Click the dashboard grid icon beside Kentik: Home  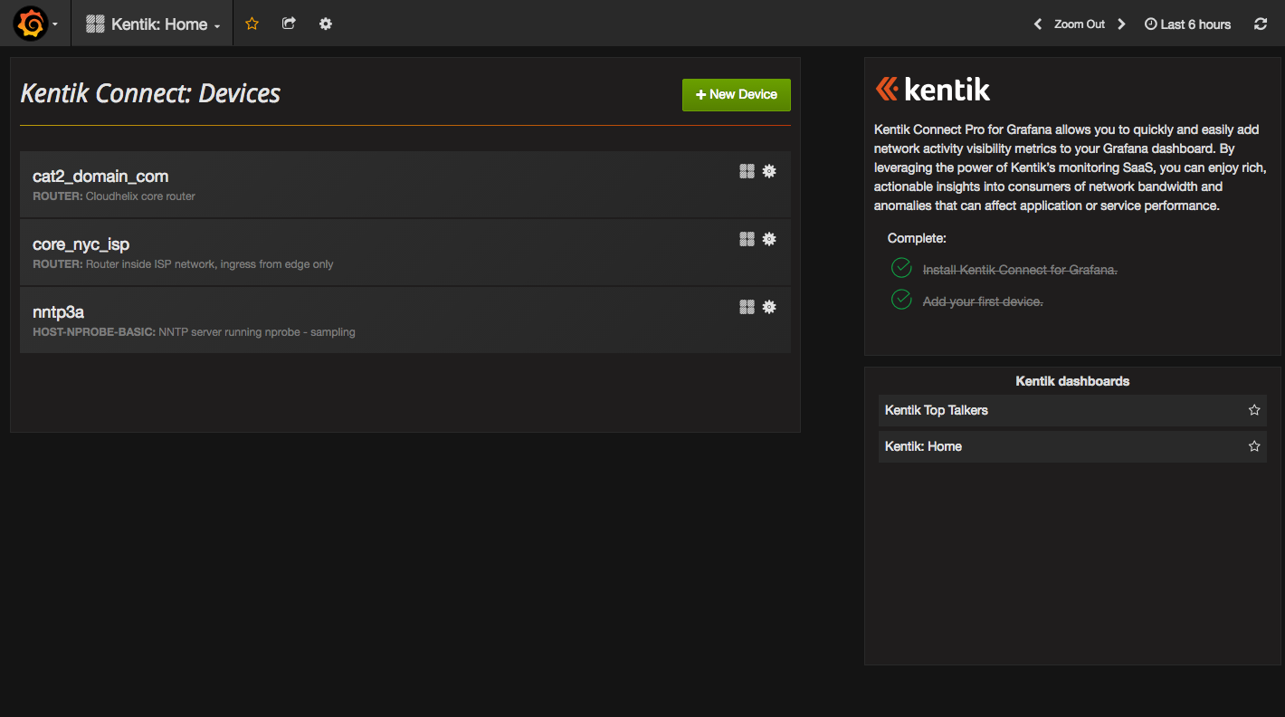click(95, 24)
